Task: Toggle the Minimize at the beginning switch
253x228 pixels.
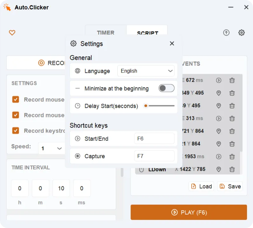Action: [x=167, y=88]
